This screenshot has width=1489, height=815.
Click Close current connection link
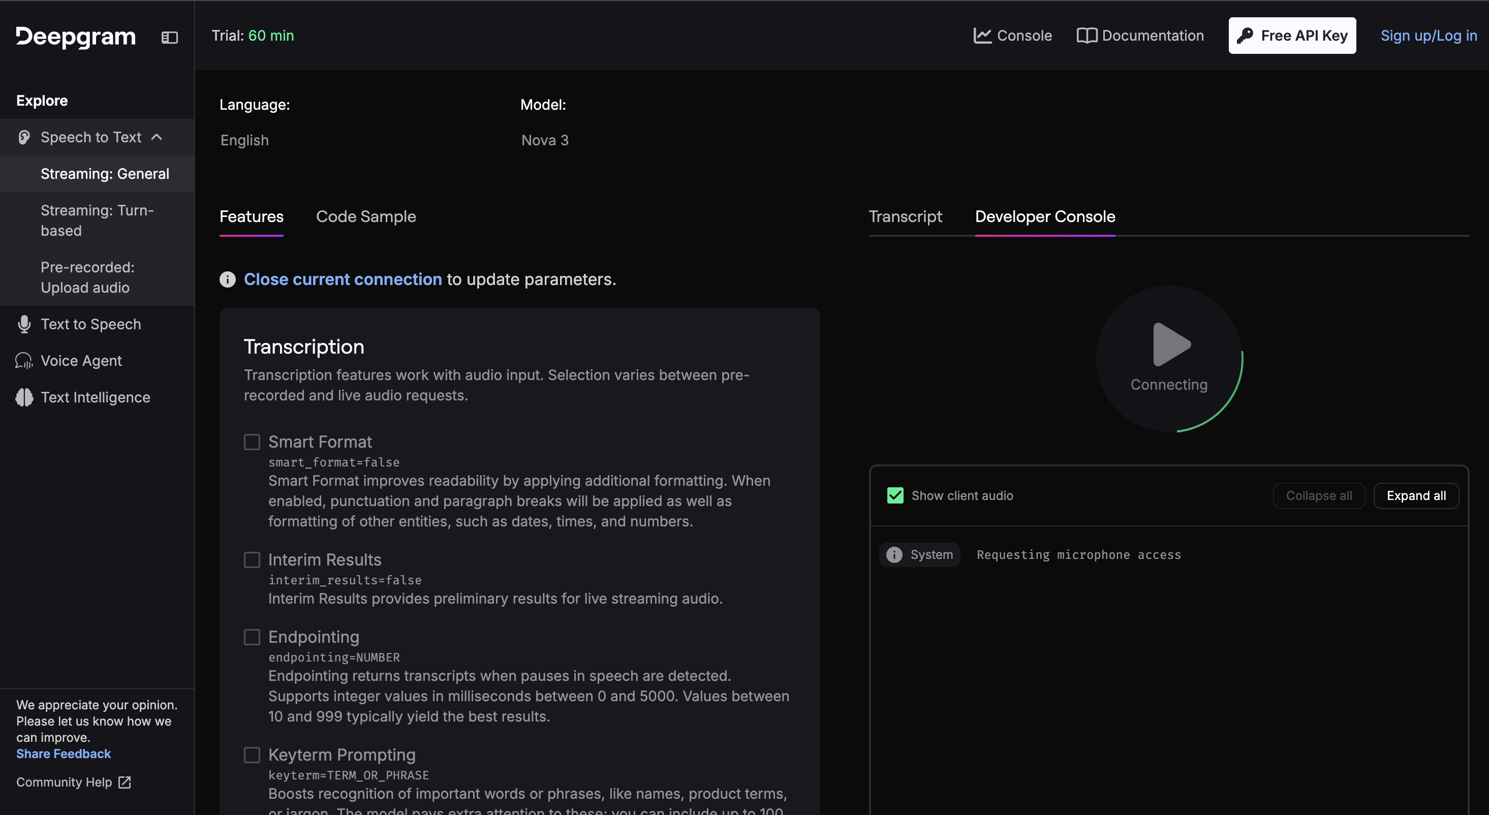point(343,280)
